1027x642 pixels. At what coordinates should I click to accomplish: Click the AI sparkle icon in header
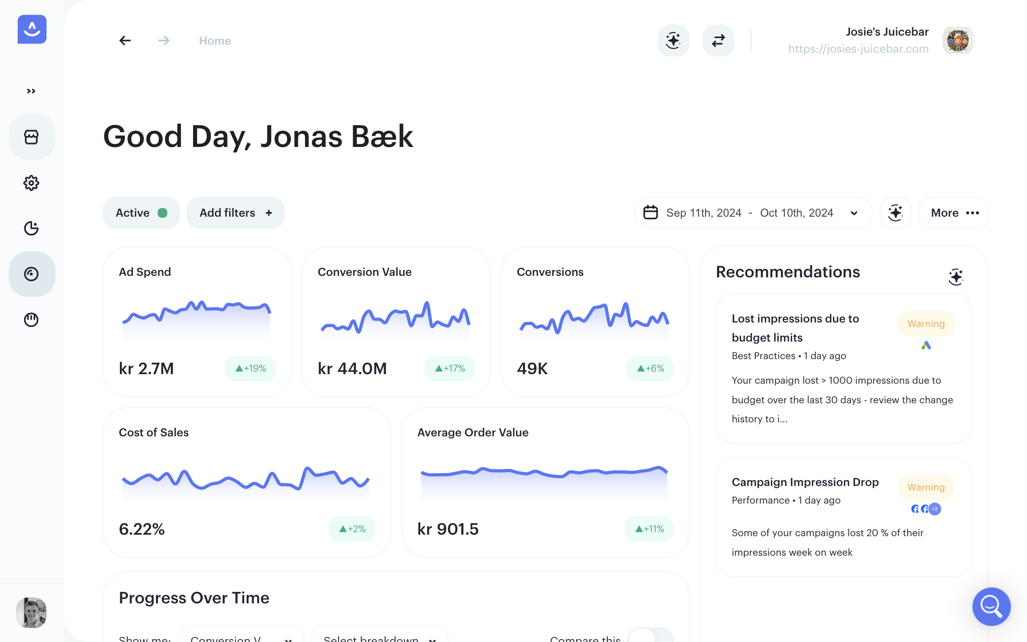pos(673,41)
